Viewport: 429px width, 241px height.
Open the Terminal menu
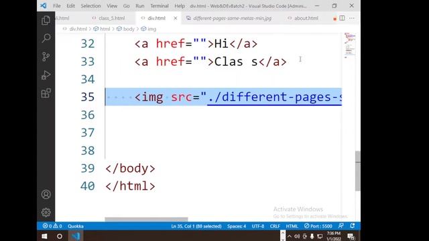(160, 6)
